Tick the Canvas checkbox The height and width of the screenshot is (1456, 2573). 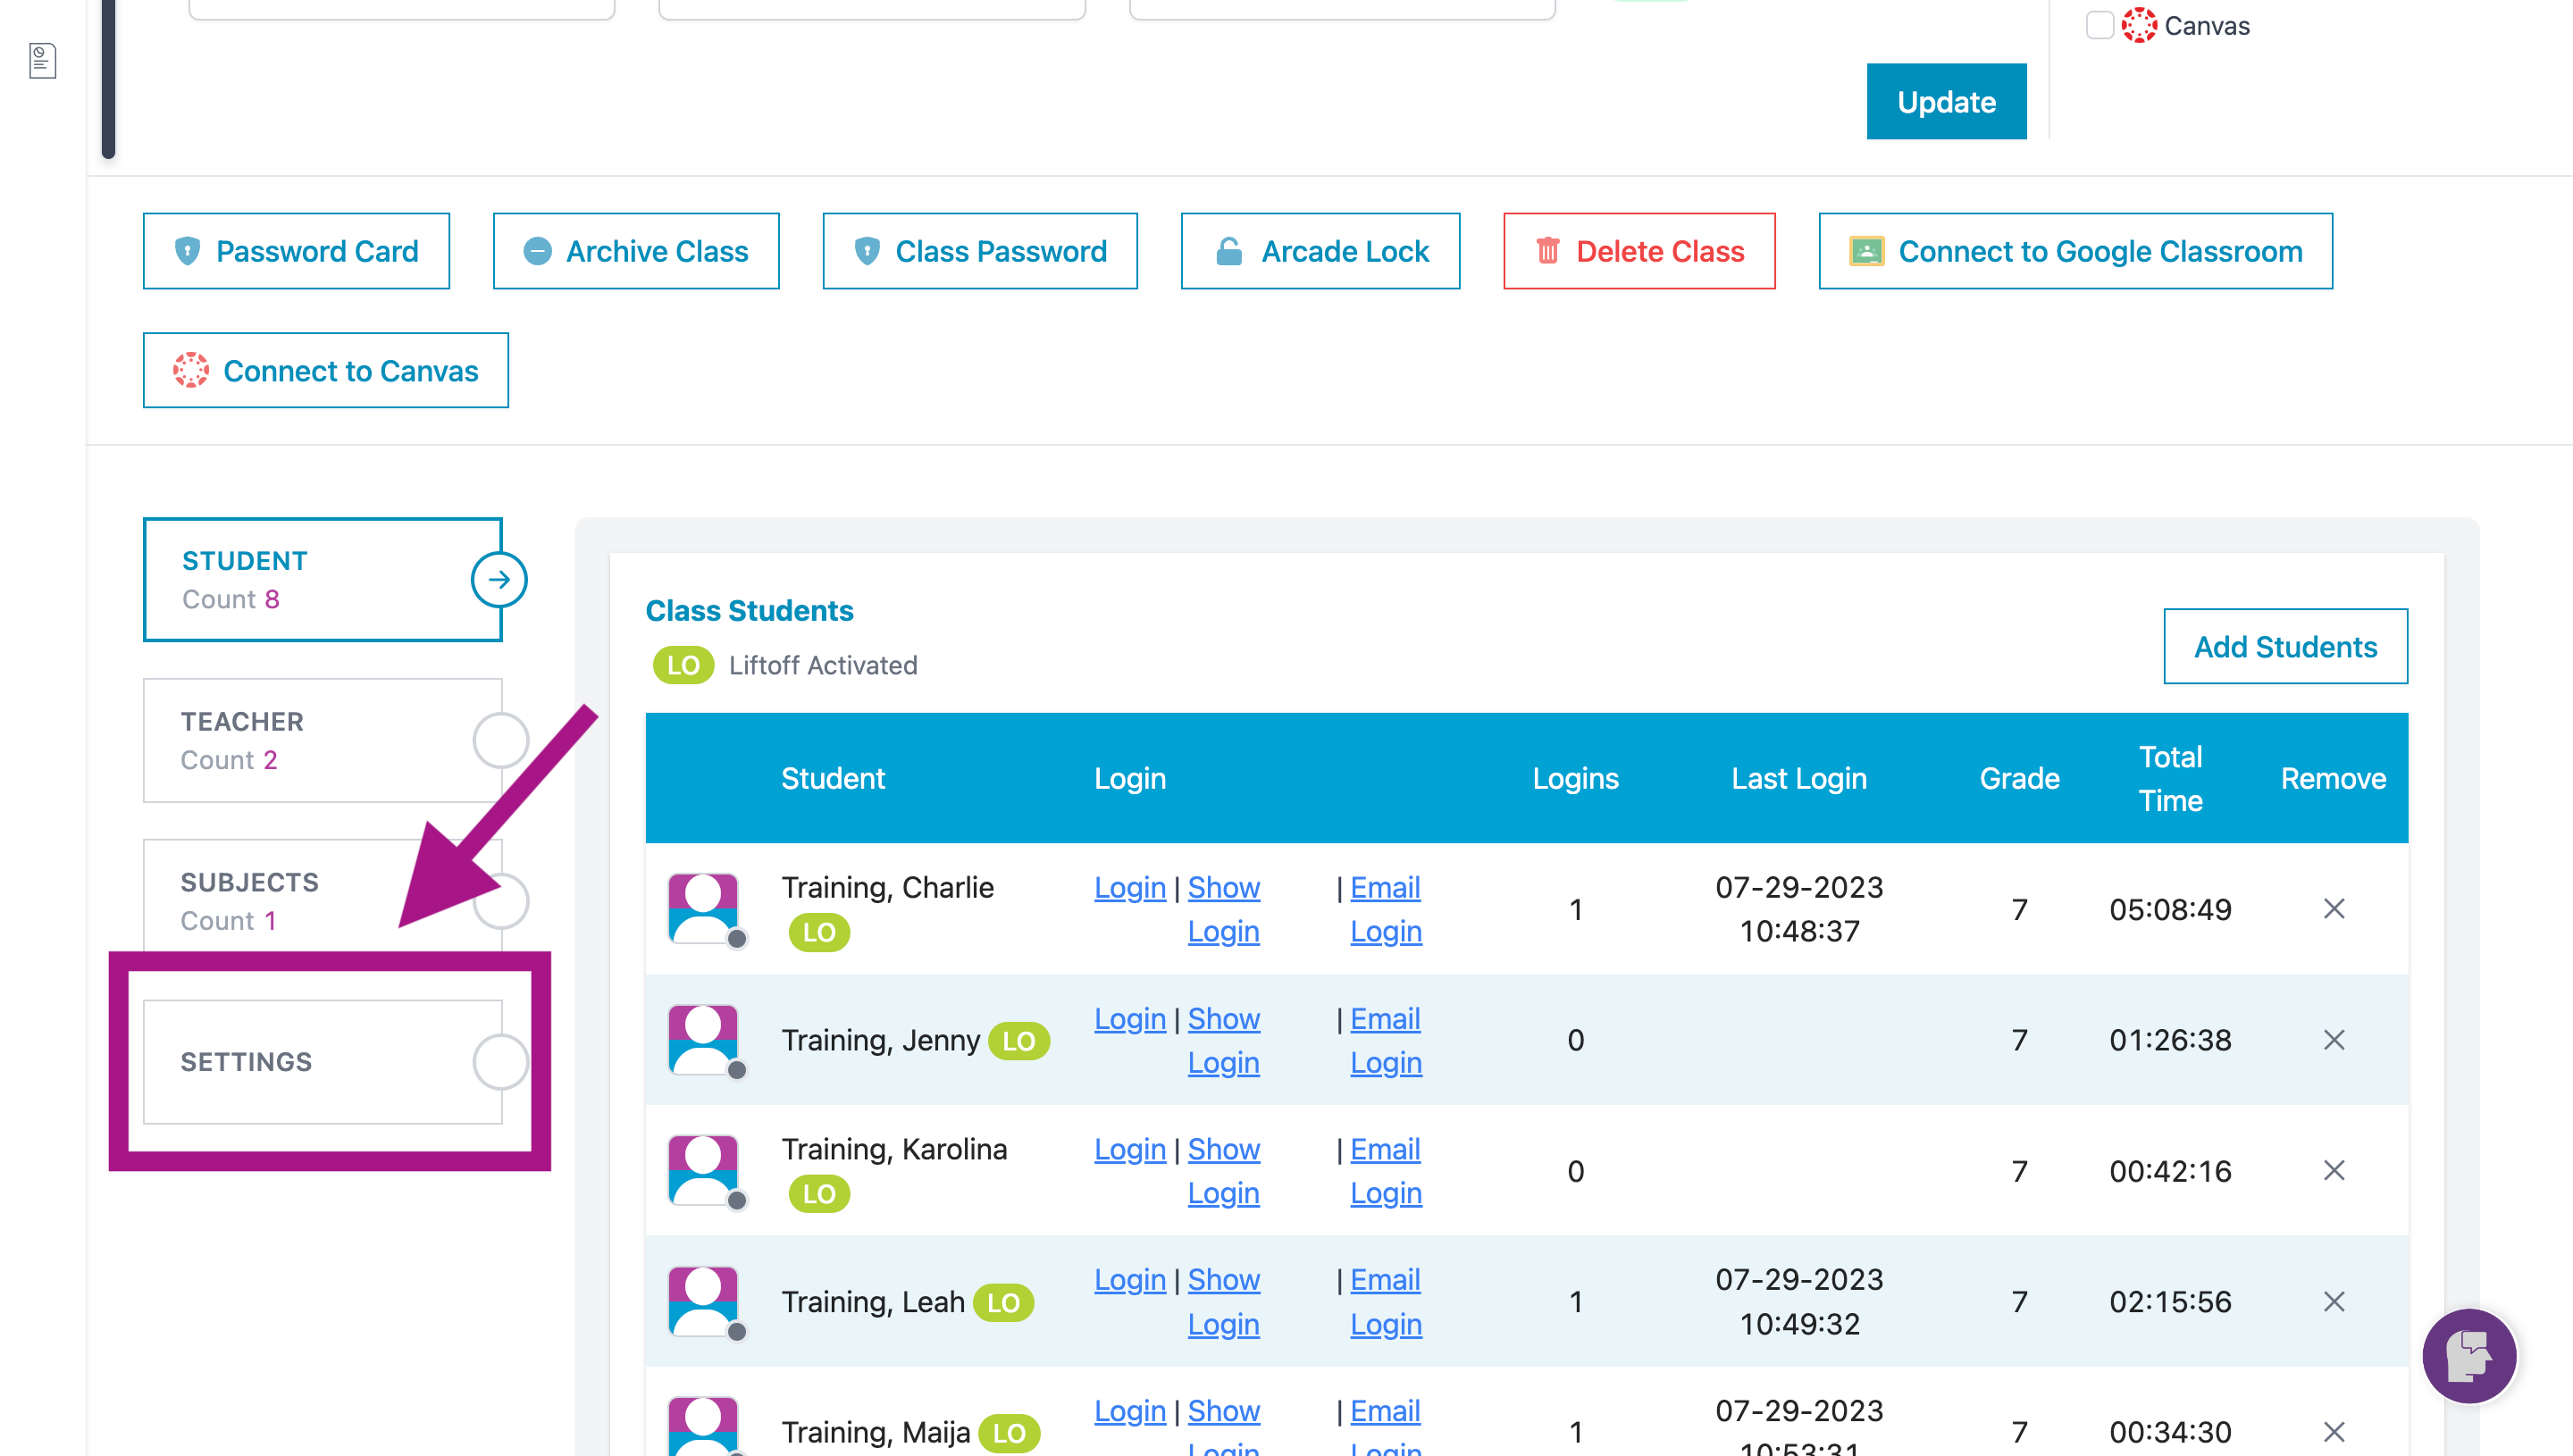click(2099, 26)
